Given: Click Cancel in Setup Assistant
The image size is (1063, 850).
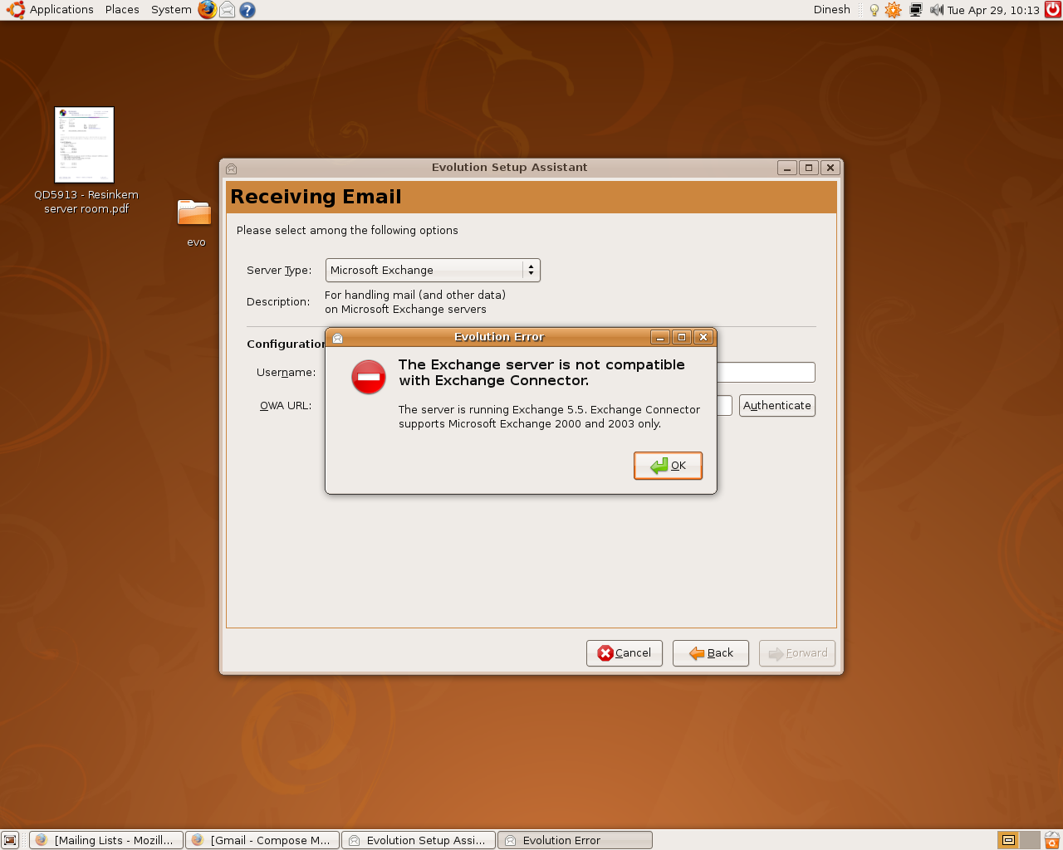Looking at the screenshot, I should pyautogui.click(x=625, y=653).
